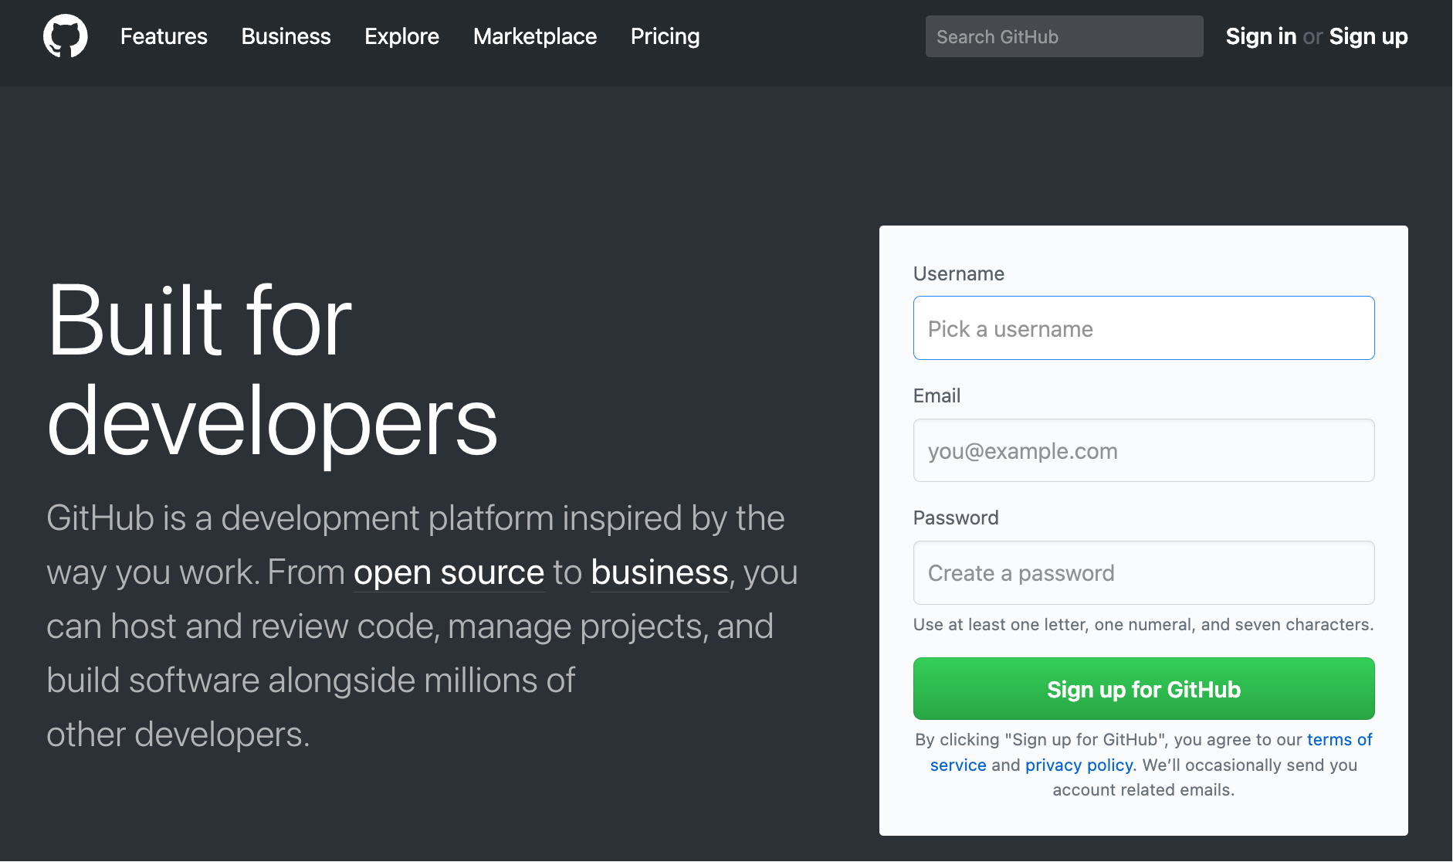This screenshot has width=1453, height=862.
Task: Select the Create a password field
Action: 1143,572
